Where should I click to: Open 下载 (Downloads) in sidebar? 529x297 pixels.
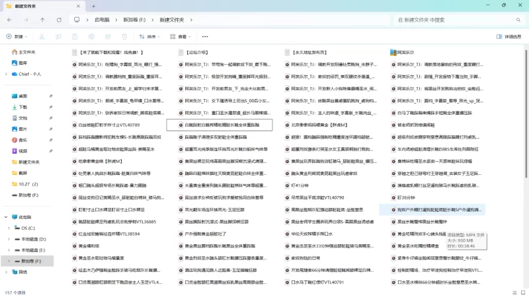click(x=20, y=107)
